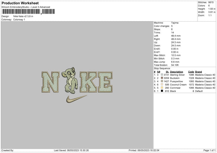Click the Coconut Cream color swatch
Viewport: 217px width, 153px height.
click(x=162, y=84)
